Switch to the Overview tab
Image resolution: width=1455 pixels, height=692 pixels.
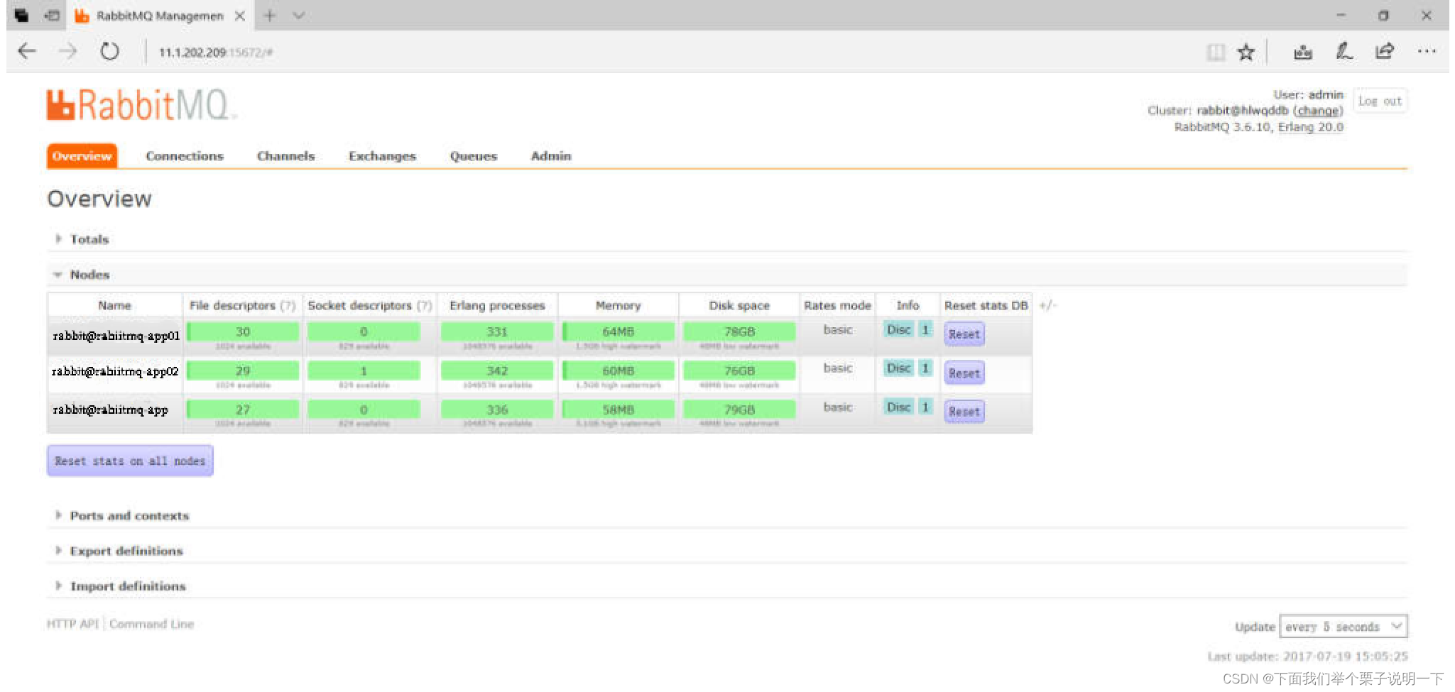pyautogui.click(x=82, y=156)
